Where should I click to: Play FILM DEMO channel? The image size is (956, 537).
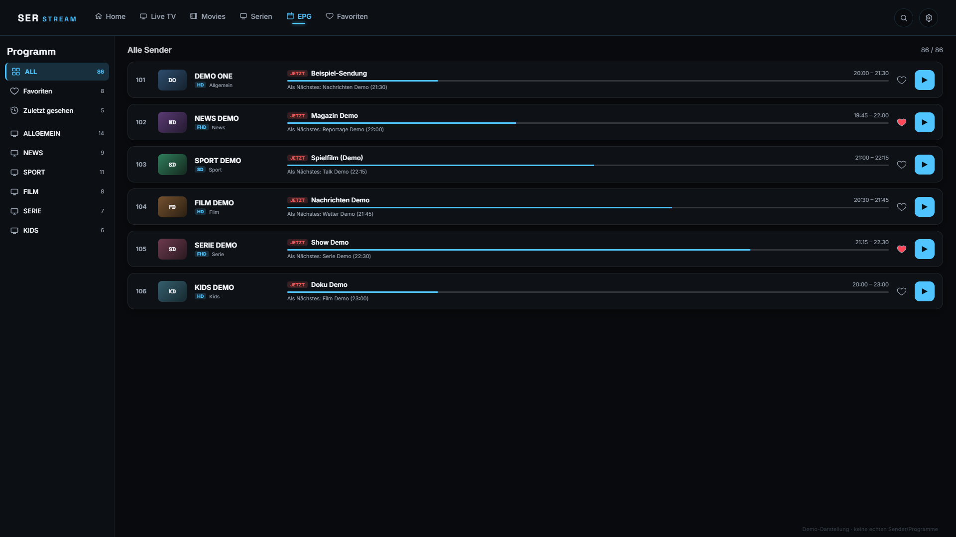click(925, 207)
